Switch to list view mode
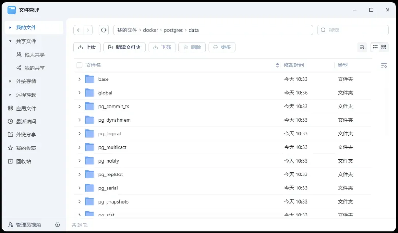Image resolution: width=398 pixels, height=233 pixels. pos(375,47)
